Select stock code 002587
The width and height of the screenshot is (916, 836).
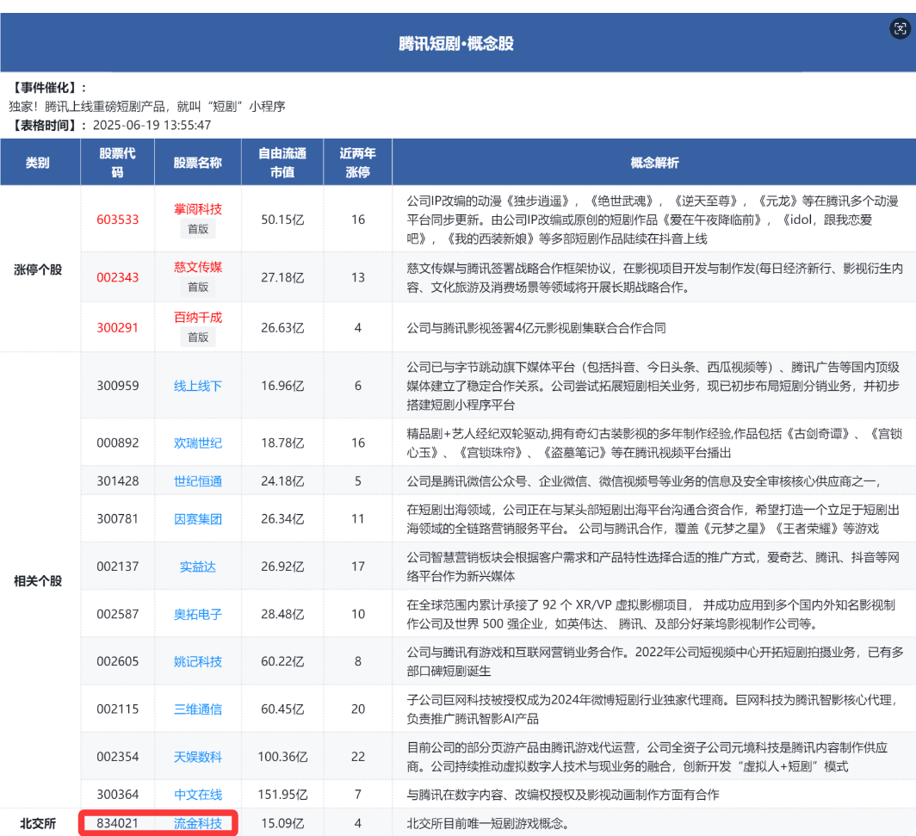tap(117, 614)
